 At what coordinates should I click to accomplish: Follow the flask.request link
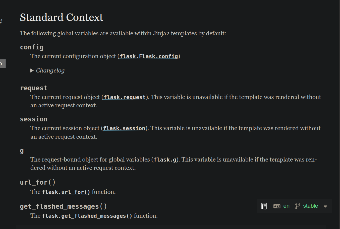[124, 97]
